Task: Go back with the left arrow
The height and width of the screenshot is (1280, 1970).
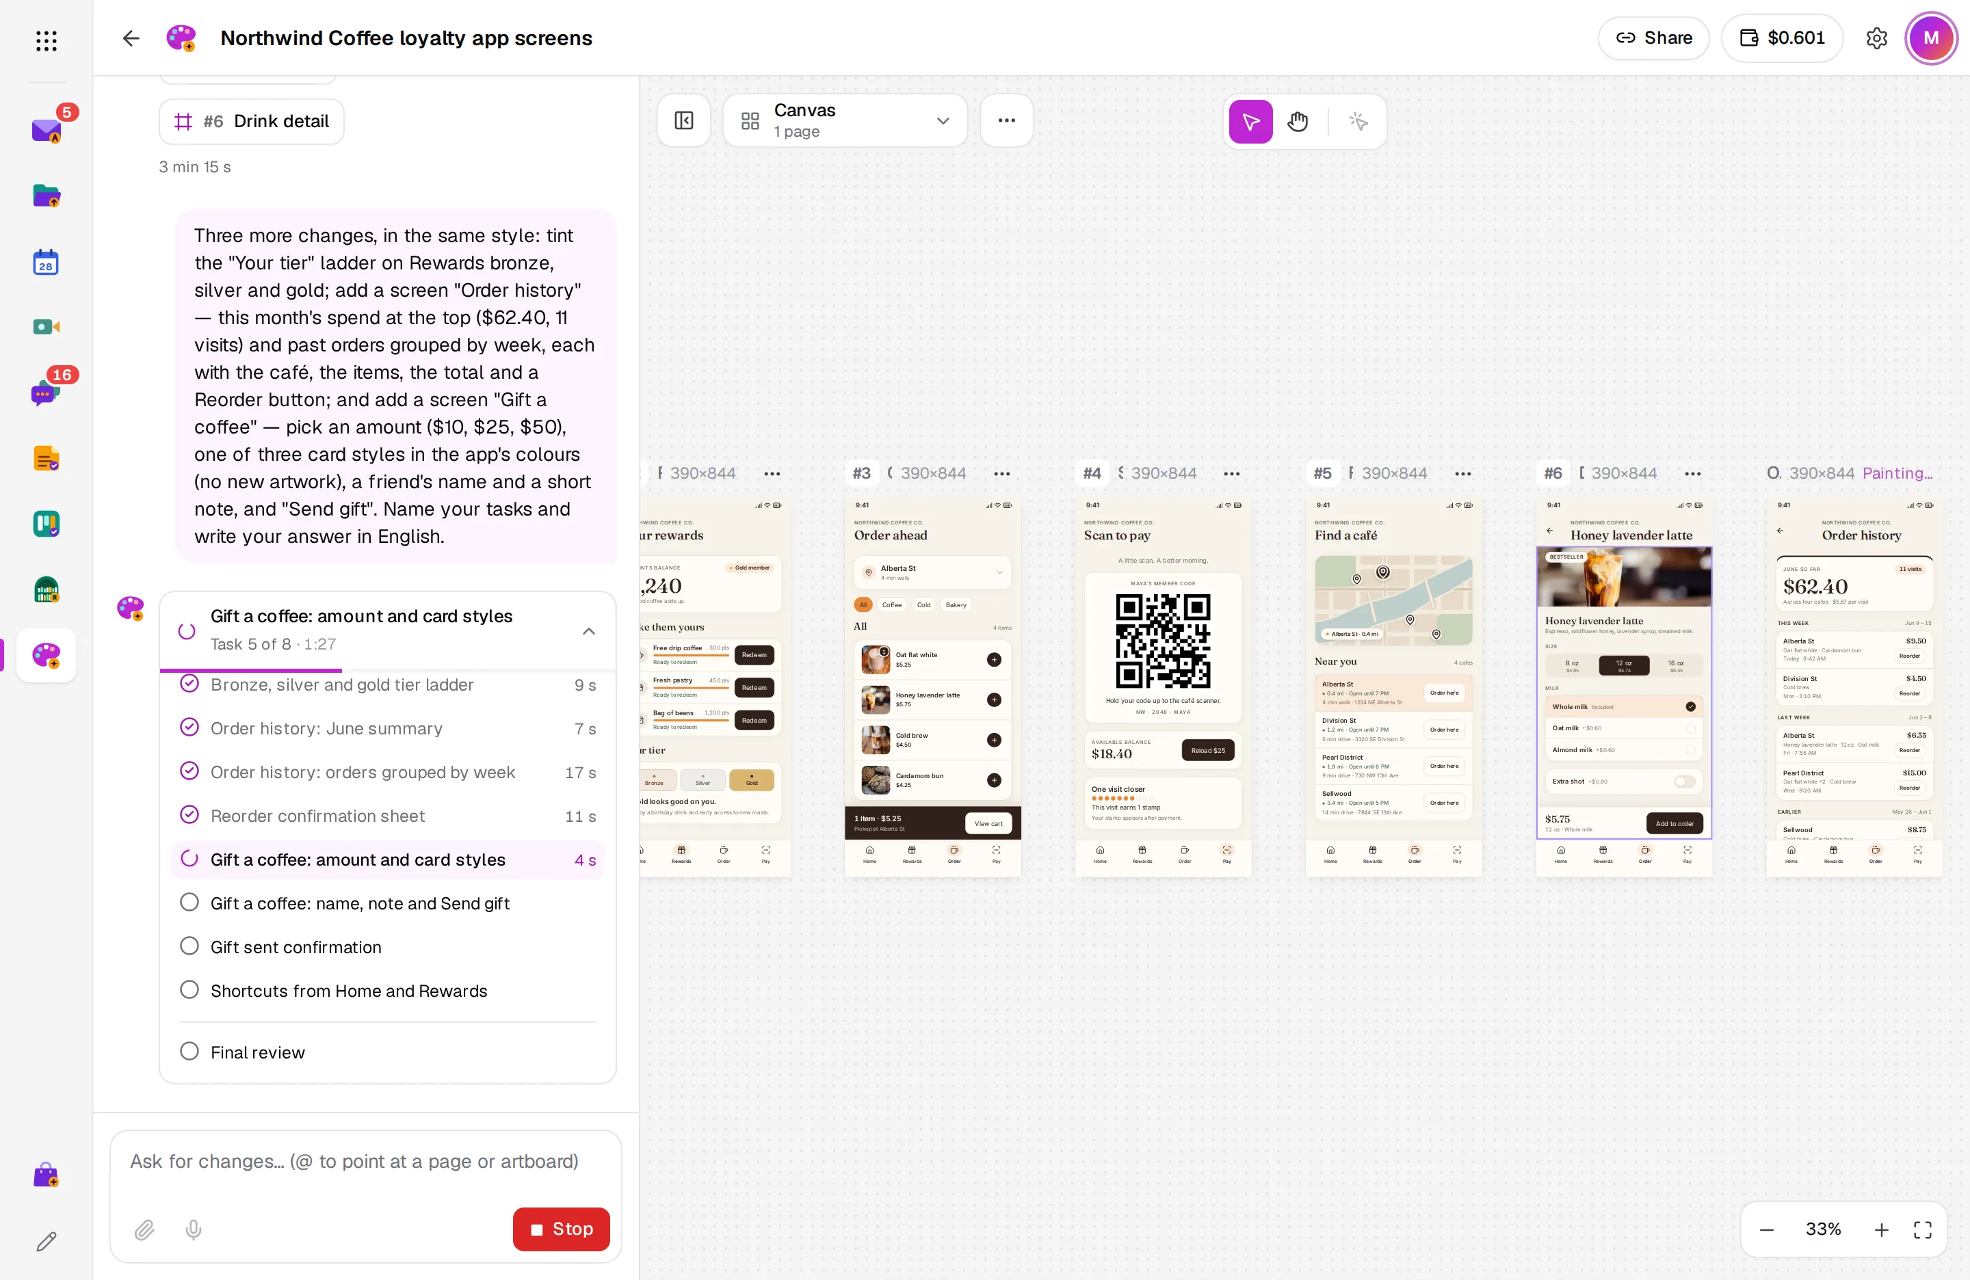Action: (x=131, y=38)
